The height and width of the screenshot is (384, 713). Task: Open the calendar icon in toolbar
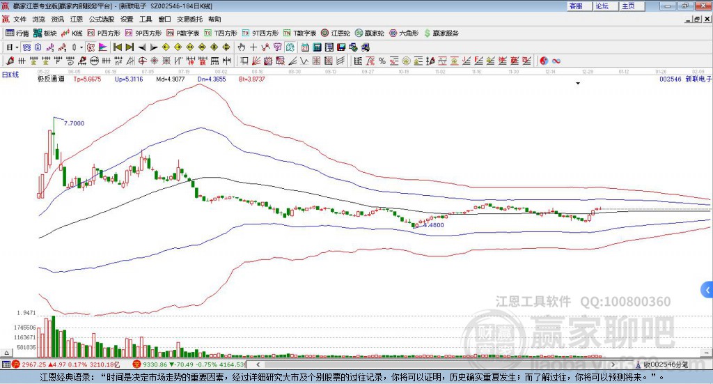[x=305, y=47]
